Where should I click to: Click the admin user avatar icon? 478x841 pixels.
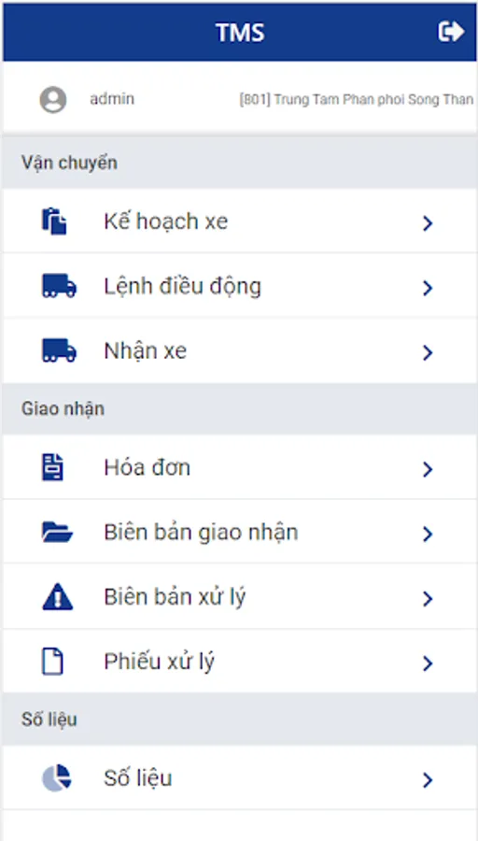pos(53,100)
